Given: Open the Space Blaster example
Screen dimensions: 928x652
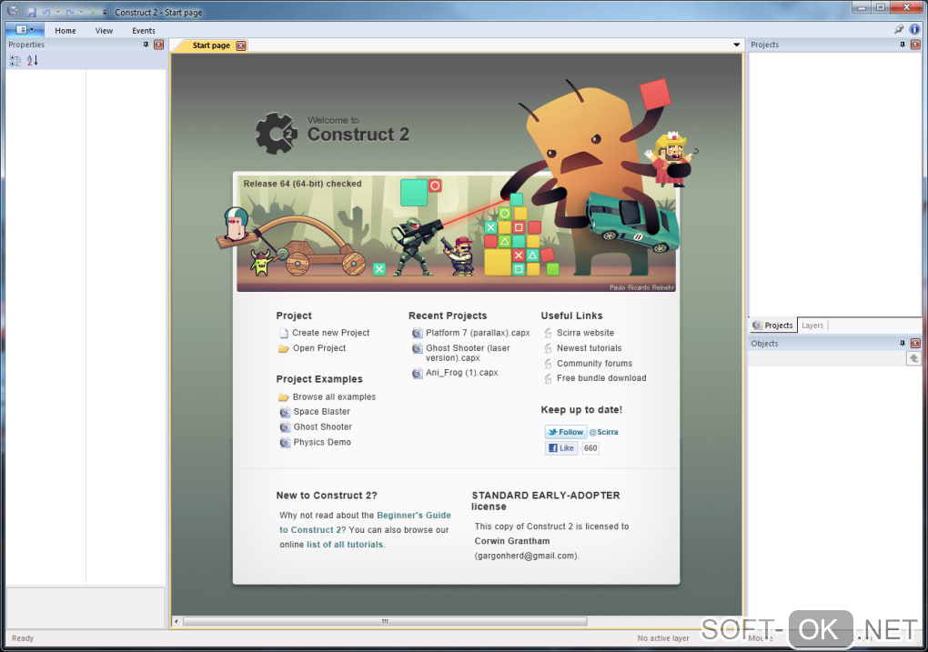Looking at the screenshot, I should (321, 411).
